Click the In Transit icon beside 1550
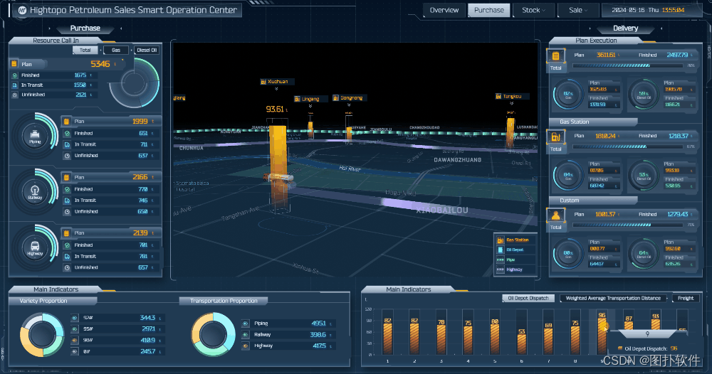 pos(14,85)
